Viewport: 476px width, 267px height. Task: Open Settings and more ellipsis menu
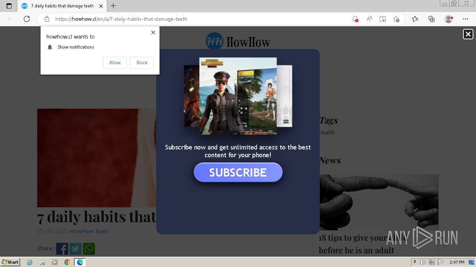tap(466, 19)
